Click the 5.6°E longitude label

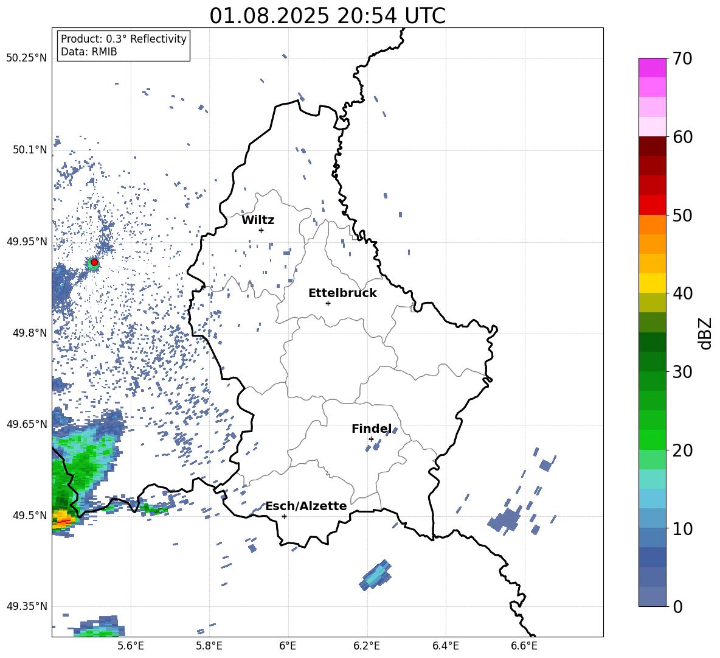(131, 646)
